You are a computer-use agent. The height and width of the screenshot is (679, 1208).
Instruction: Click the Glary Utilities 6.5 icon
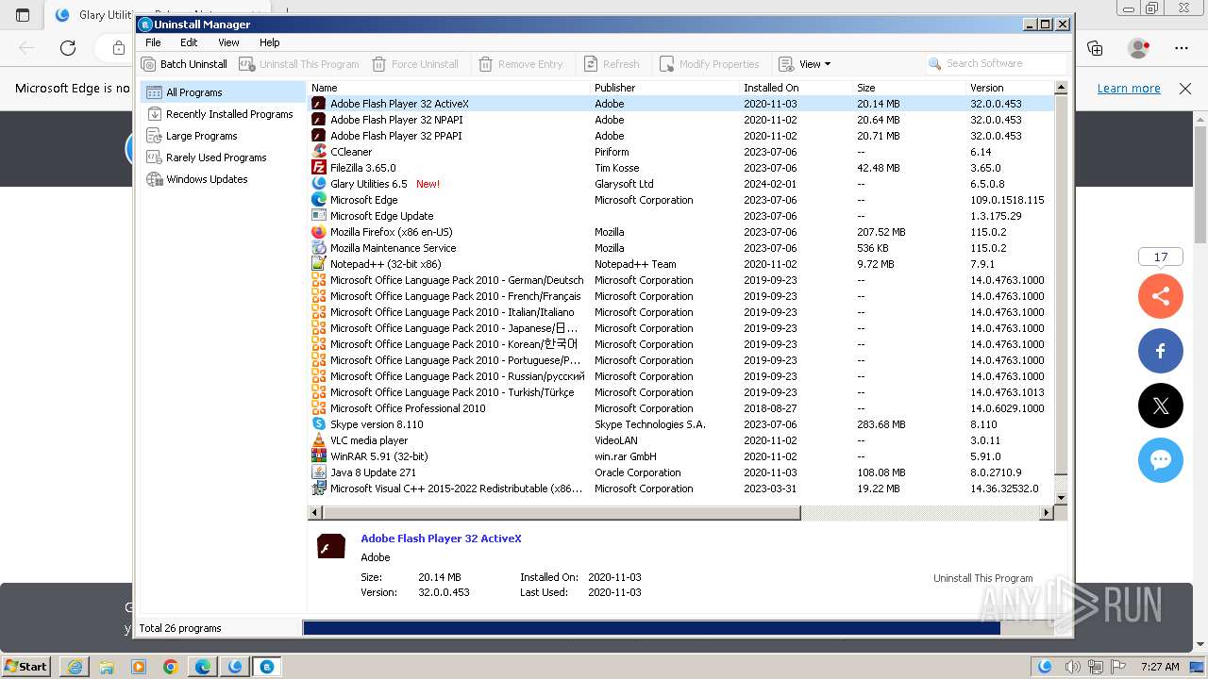click(319, 184)
